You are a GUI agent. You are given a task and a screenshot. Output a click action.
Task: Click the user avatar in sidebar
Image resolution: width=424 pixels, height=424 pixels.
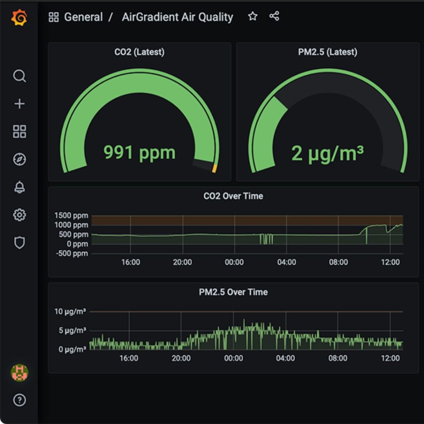[x=19, y=373]
